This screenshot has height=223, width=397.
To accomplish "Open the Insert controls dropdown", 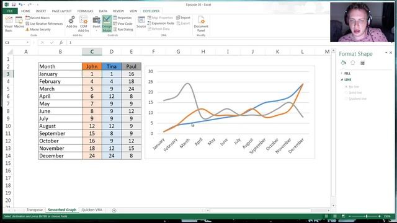I will pos(97,24).
